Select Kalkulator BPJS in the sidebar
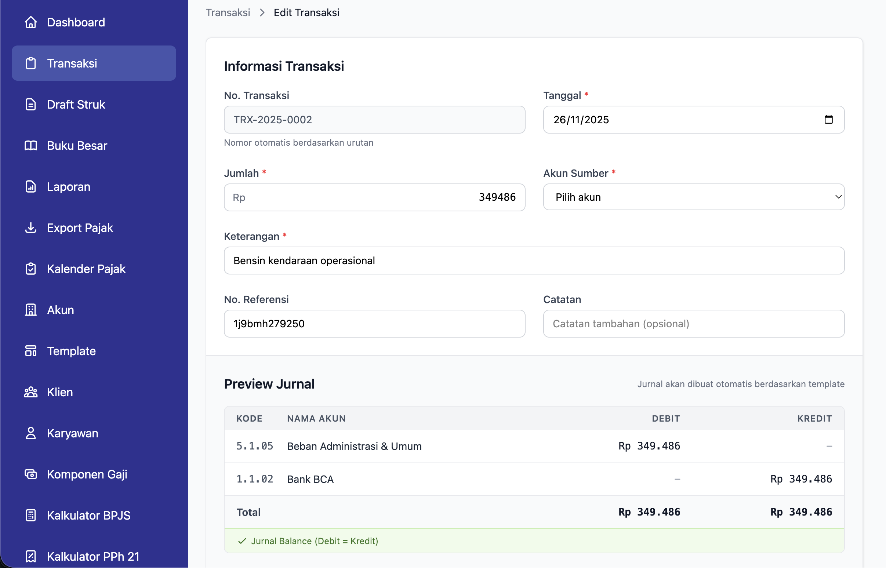This screenshot has width=886, height=568. pos(88,515)
